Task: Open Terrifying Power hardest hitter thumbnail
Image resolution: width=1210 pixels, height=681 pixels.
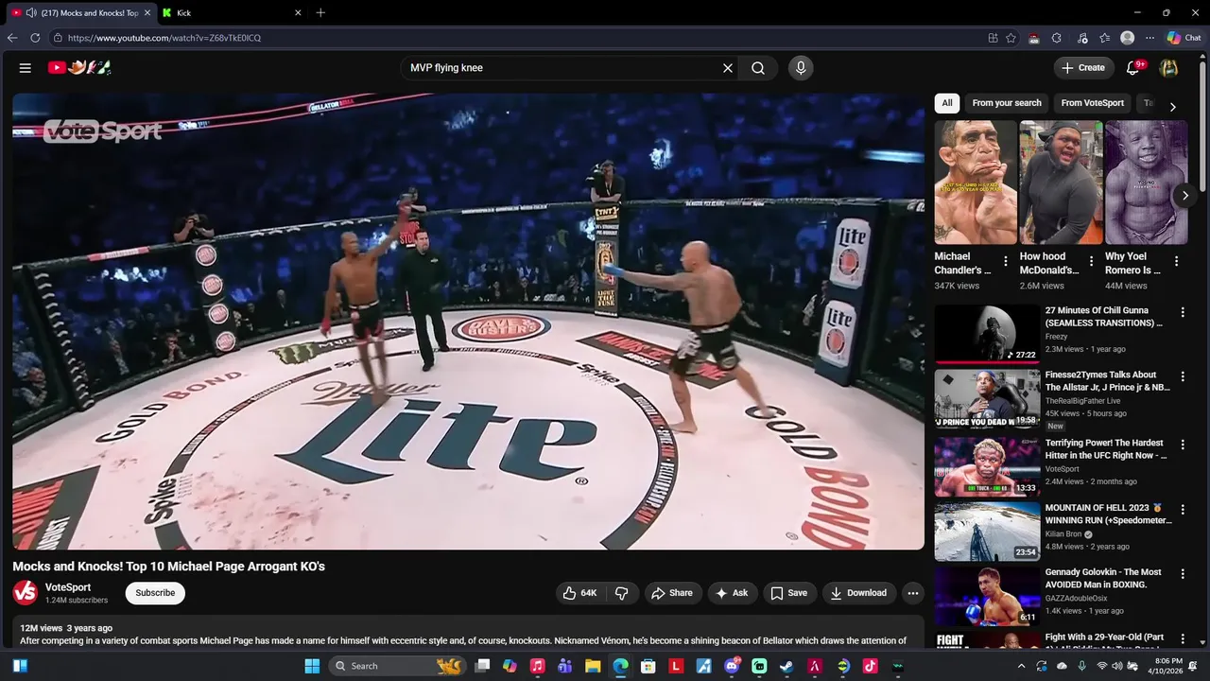Action: [x=987, y=466]
